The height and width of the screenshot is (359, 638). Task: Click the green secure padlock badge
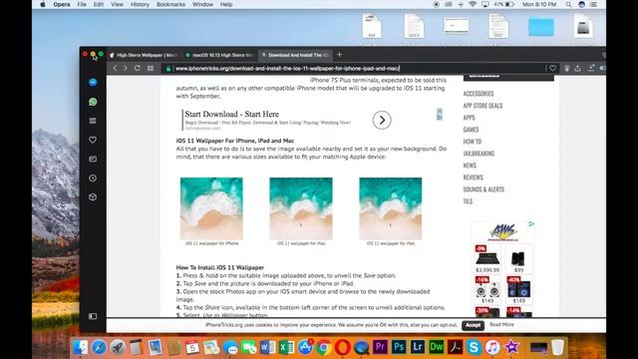(x=168, y=69)
